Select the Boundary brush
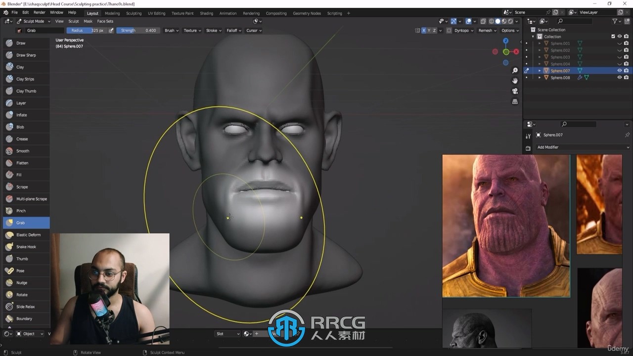 tap(26, 318)
